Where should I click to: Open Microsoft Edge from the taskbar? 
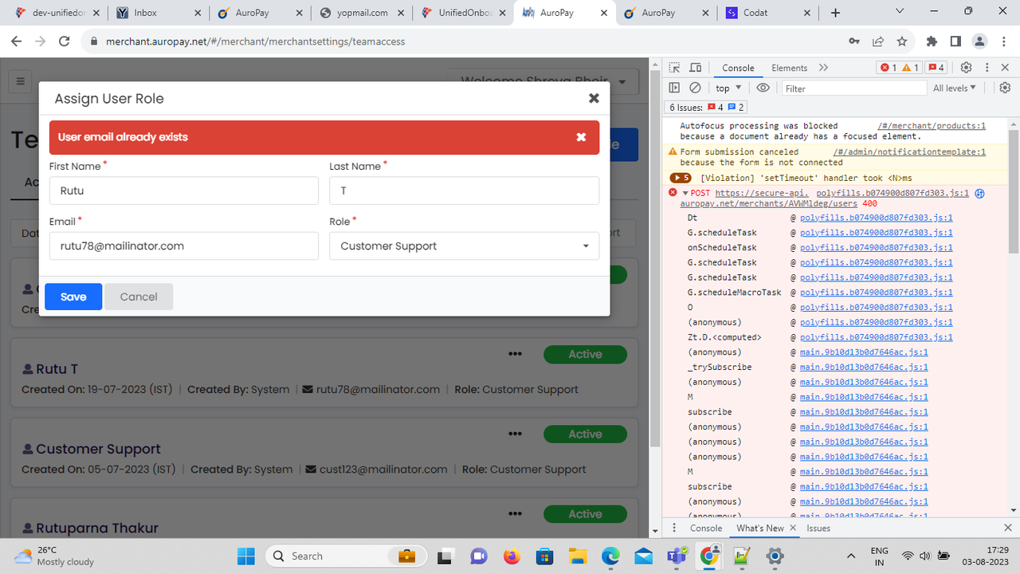coord(610,556)
